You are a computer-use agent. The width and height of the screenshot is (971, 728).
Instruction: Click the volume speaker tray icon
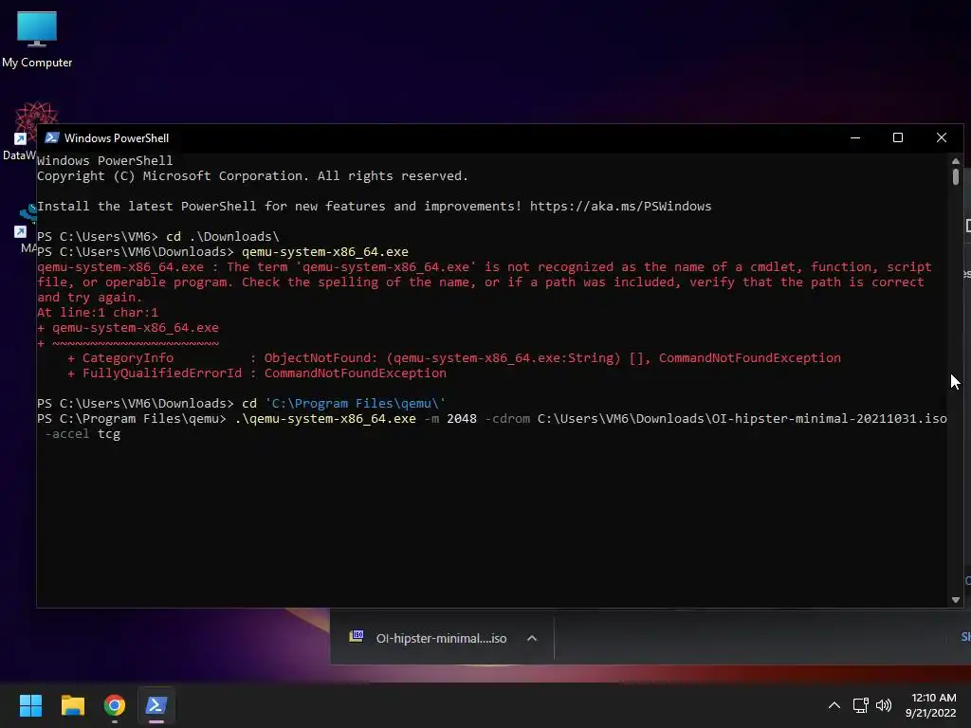tap(884, 705)
